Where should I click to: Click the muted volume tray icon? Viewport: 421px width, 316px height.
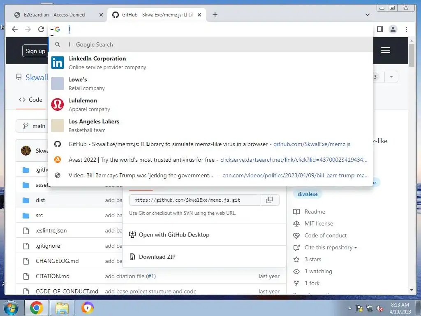pos(379,309)
